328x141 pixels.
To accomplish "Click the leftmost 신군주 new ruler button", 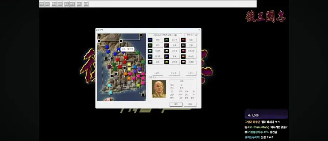I will pos(157,73).
